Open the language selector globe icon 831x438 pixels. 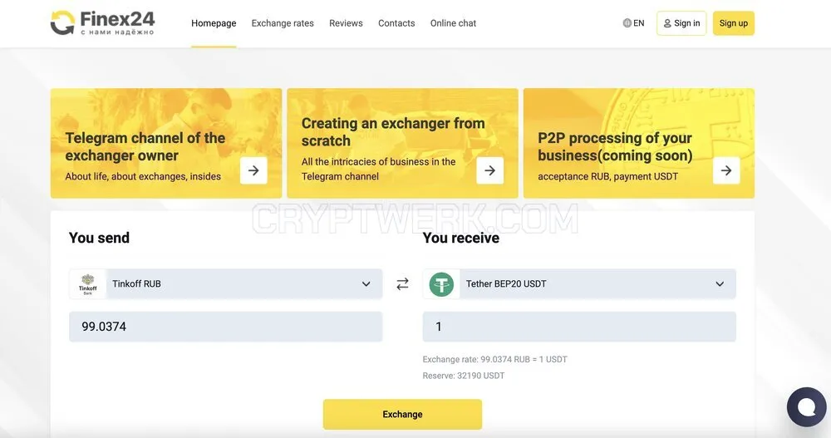(x=627, y=22)
